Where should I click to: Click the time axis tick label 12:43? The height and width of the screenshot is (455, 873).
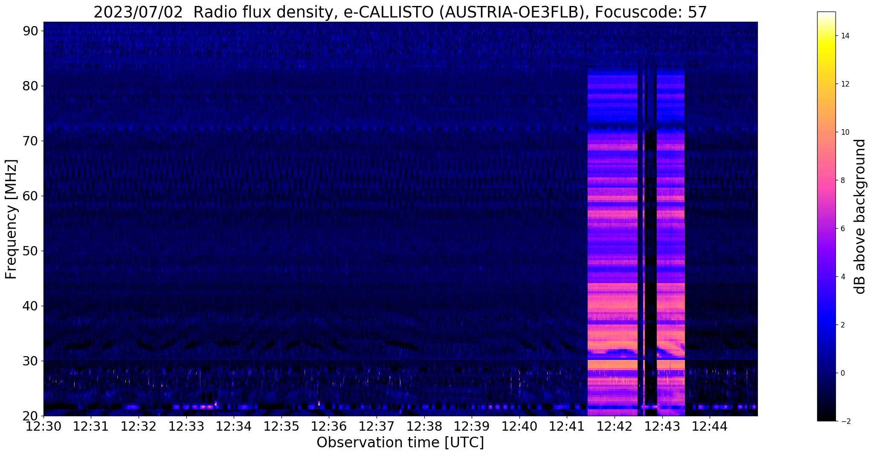click(662, 426)
